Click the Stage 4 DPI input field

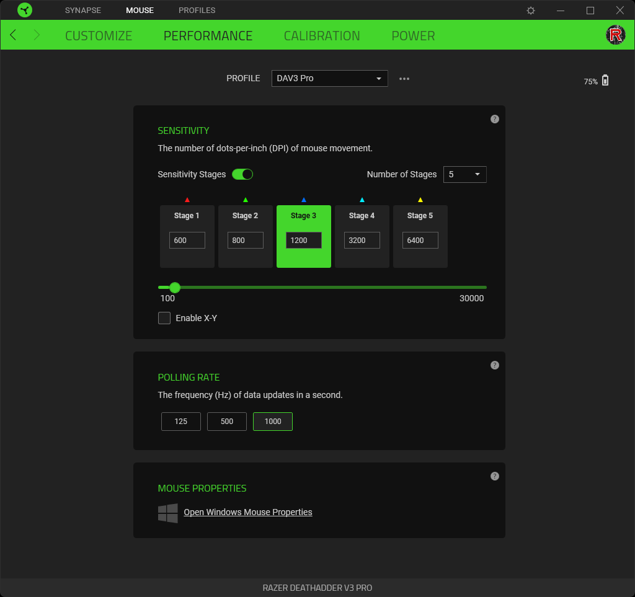pos(362,241)
